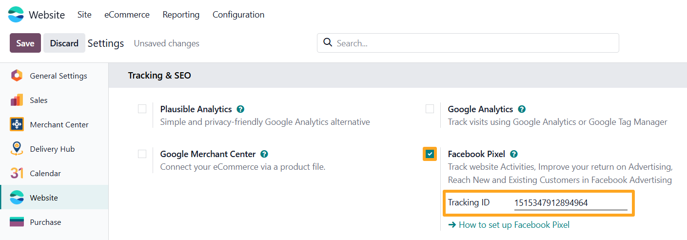Click the Delivery Hub pin icon
Viewport: 687px width, 240px height.
point(17,149)
